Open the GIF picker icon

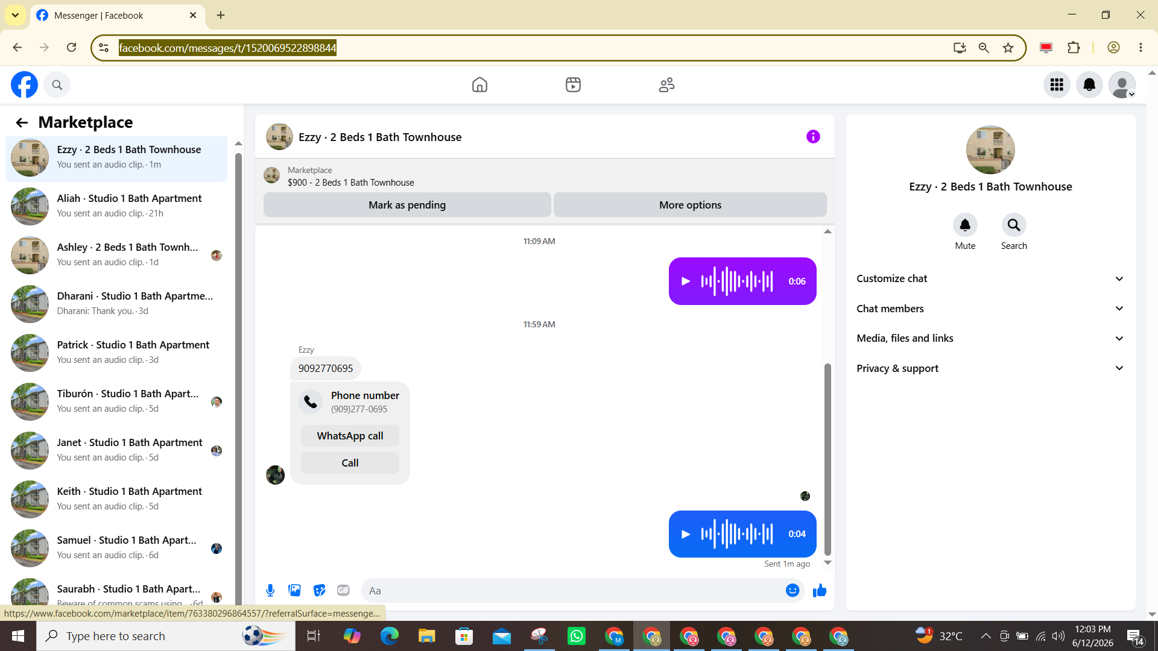click(x=343, y=591)
